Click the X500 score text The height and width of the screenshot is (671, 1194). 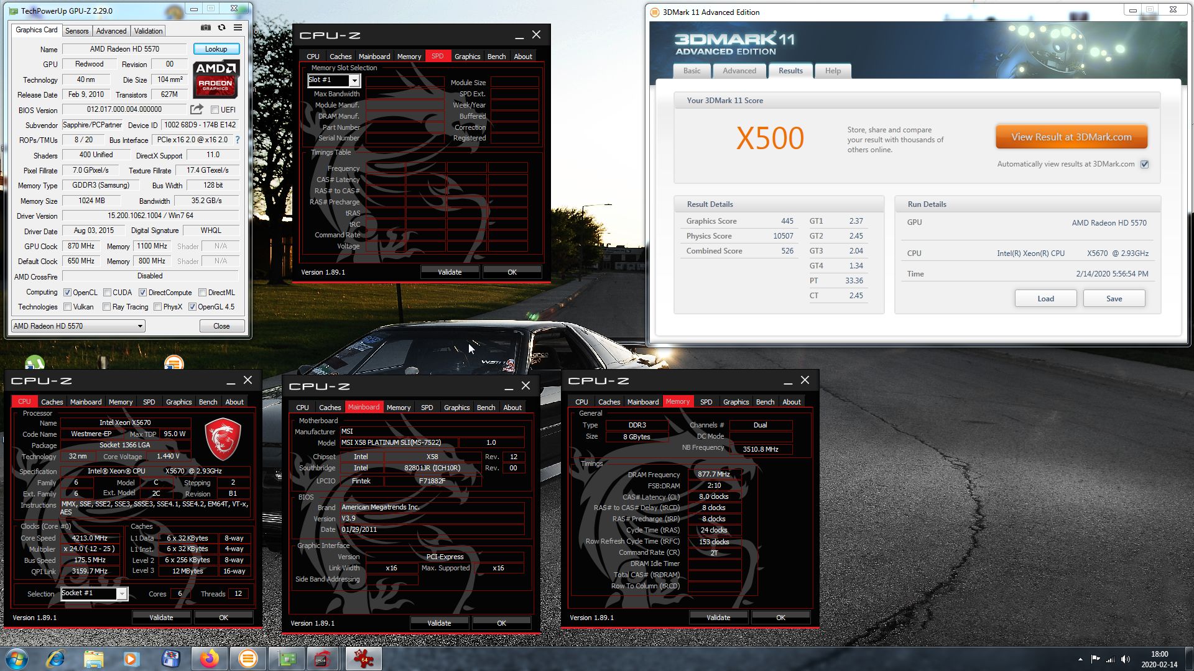(770, 138)
